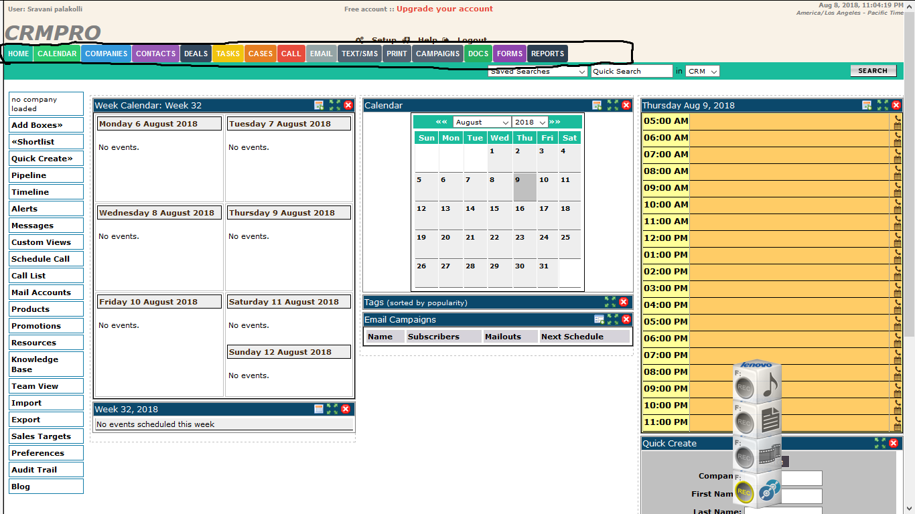This screenshot has height=514, width=915.
Task: Add an event from Week Calendar panel header
Action: pos(319,105)
